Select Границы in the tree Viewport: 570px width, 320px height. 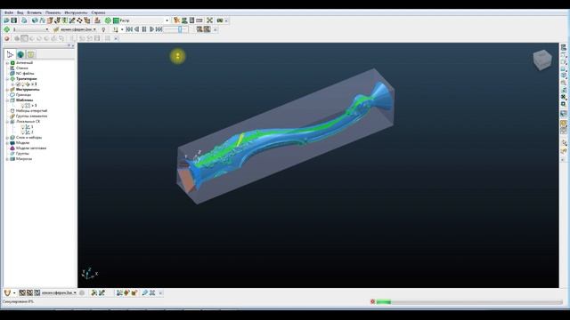click(23, 95)
